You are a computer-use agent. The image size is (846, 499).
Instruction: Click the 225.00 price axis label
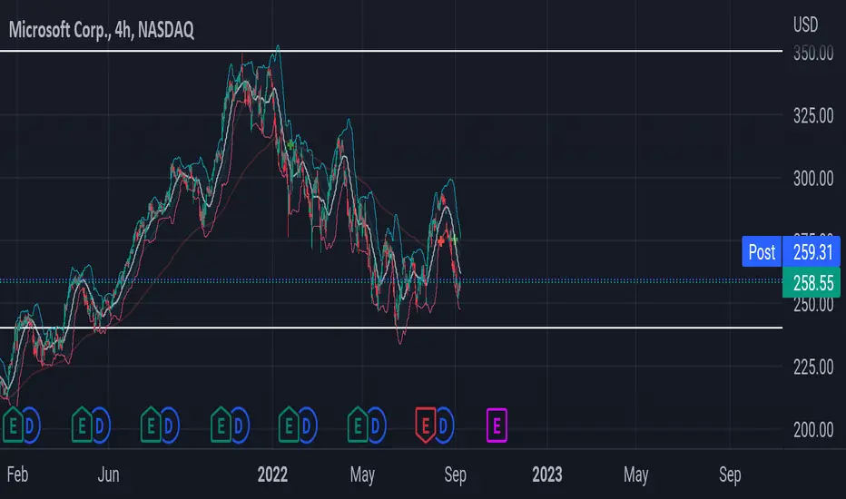(x=813, y=367)
